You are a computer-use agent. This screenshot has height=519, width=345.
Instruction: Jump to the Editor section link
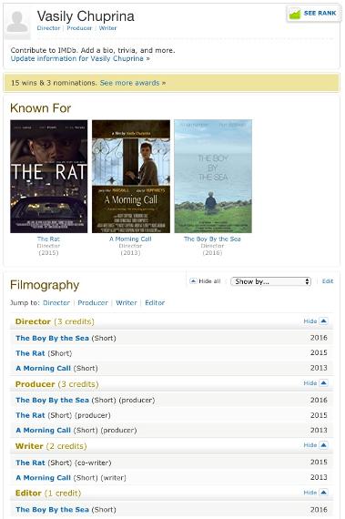(155, 302)
